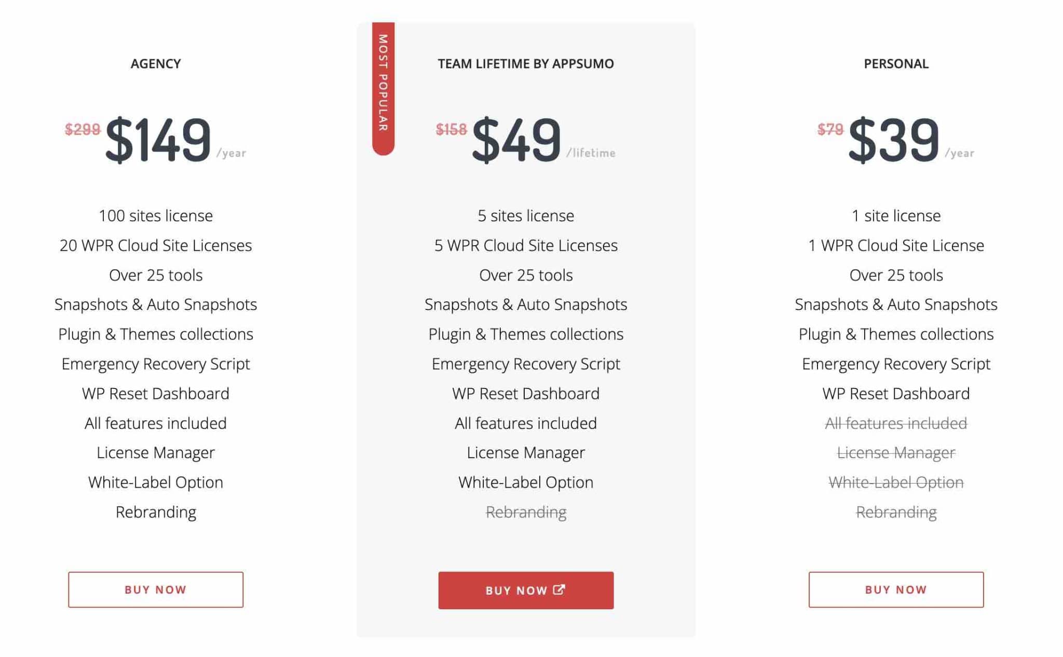The width and height of the screenshot is (1063, 657).
Task: Select the Personal plan heading
Action: (x=896, y=64)
